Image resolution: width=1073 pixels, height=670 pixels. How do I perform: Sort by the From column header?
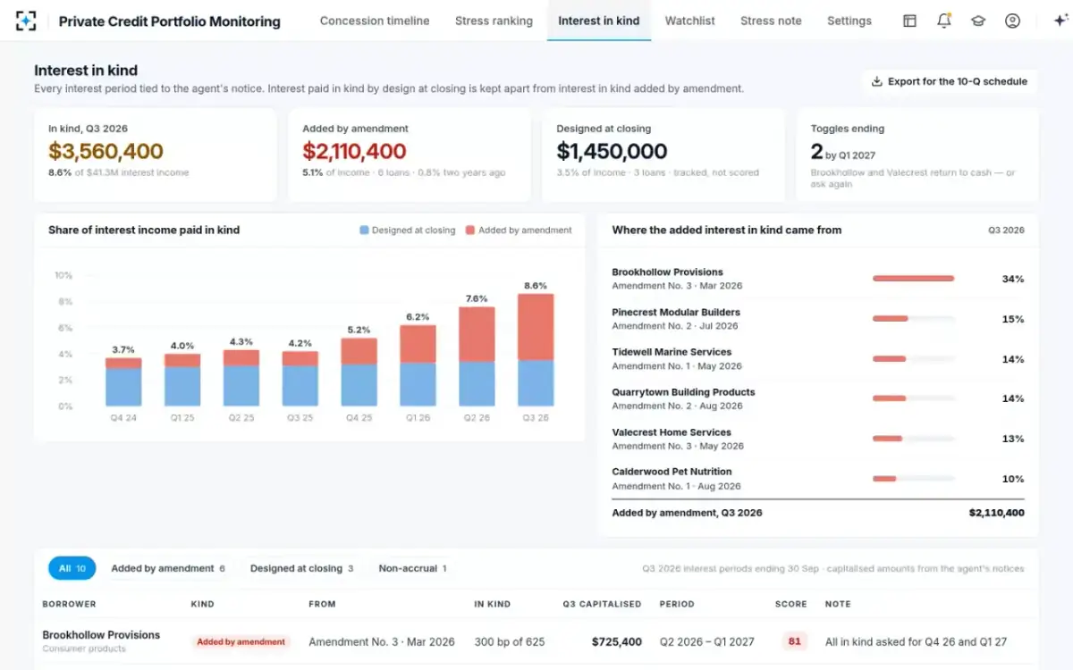(322, 604)
